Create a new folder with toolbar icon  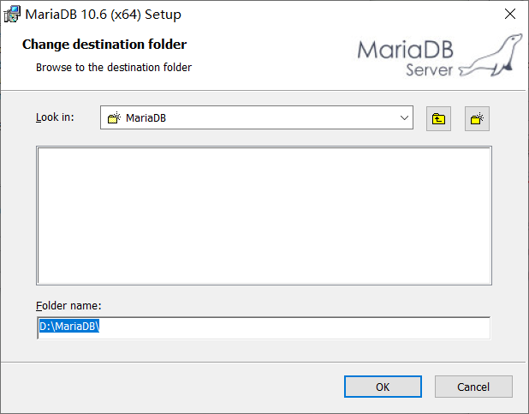click(477, 118)
